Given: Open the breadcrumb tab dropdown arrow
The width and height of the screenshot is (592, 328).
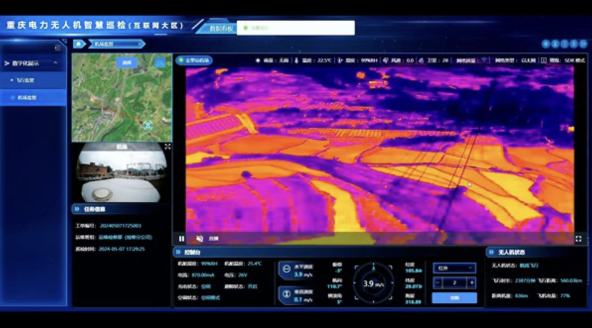Looking at the screenshot, I should click(140, 44).
